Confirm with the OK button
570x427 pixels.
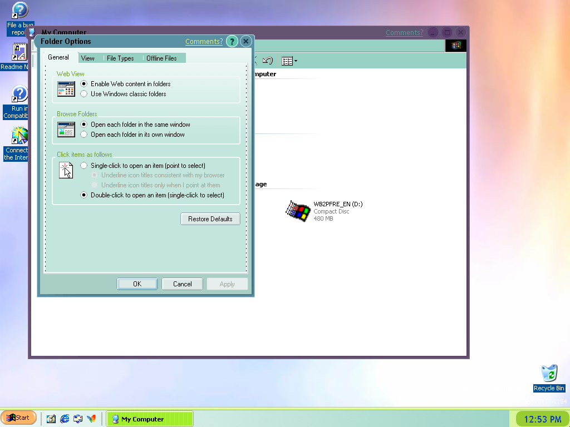[137, 284]
